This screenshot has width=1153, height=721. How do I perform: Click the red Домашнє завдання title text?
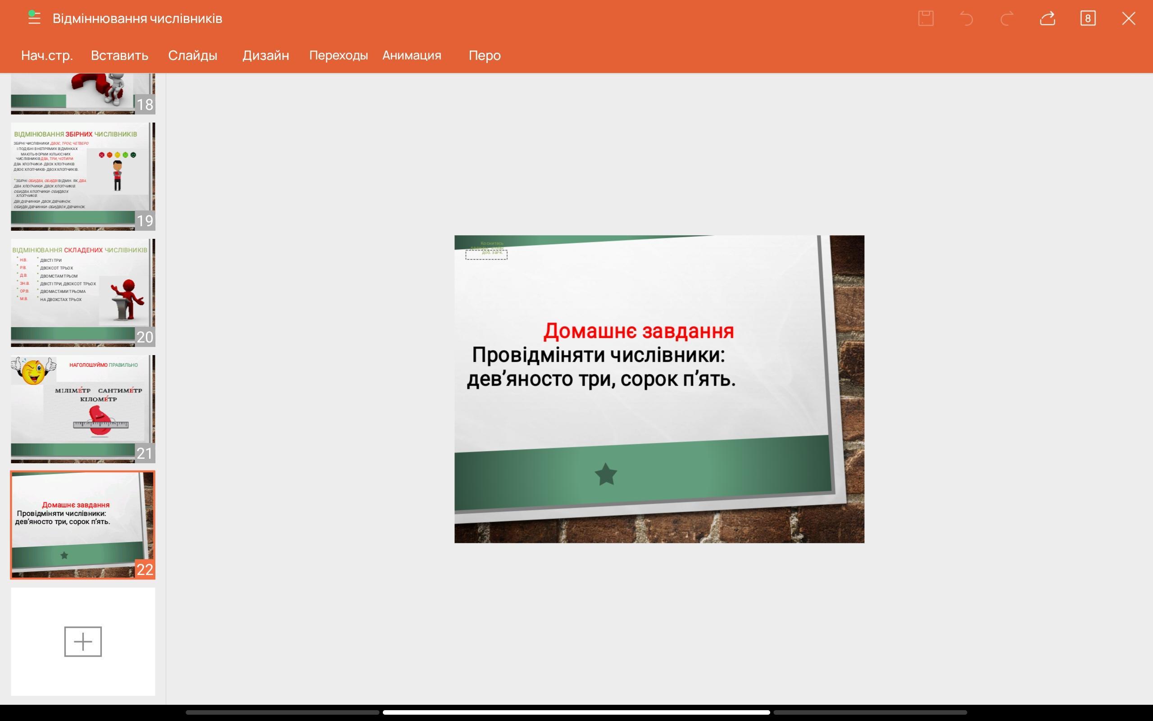[639, 331]
